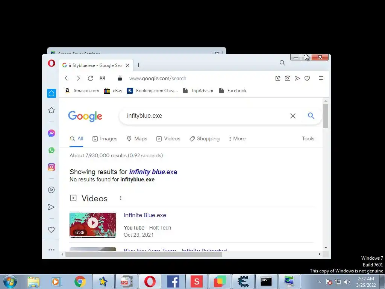Click the vertical scrollbar down arrow
The height and width of the screenshot is (289, 385).
point(326,248)
